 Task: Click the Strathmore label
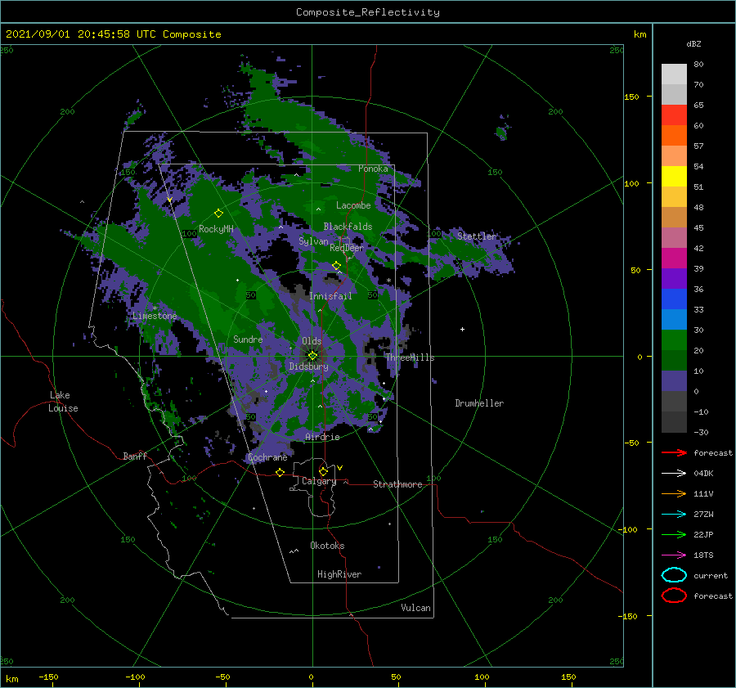coord(397,484)
